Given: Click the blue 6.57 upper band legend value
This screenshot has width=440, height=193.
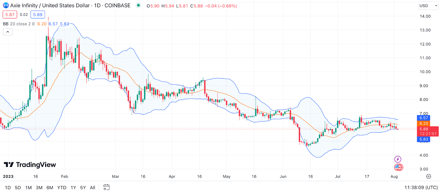Looking at the screenshot, I should click(x=53, y=24).
